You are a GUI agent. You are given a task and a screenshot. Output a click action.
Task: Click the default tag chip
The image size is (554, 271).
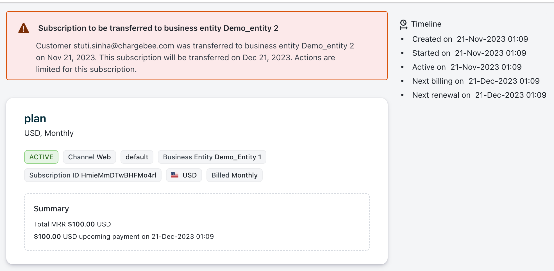click(x=137, y=157)
